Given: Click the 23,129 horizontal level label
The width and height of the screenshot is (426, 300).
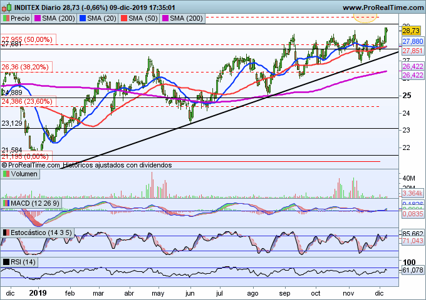Looking at the screenshot, I should tap(12, 123).
